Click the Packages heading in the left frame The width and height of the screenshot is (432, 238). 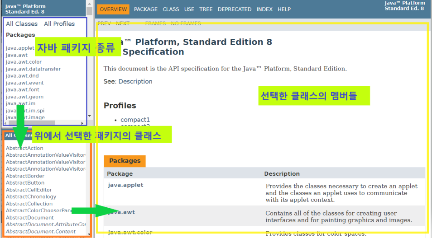click(20, 35)
